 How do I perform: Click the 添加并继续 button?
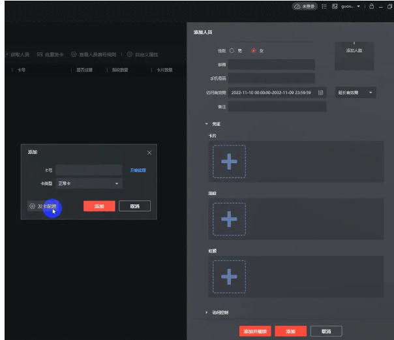tap(254, 332)
